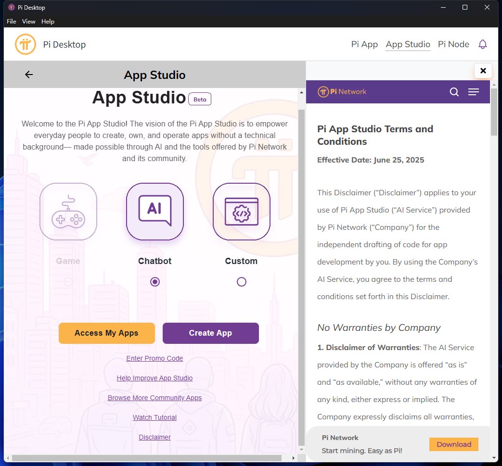Open notifications bell icon

482,44
